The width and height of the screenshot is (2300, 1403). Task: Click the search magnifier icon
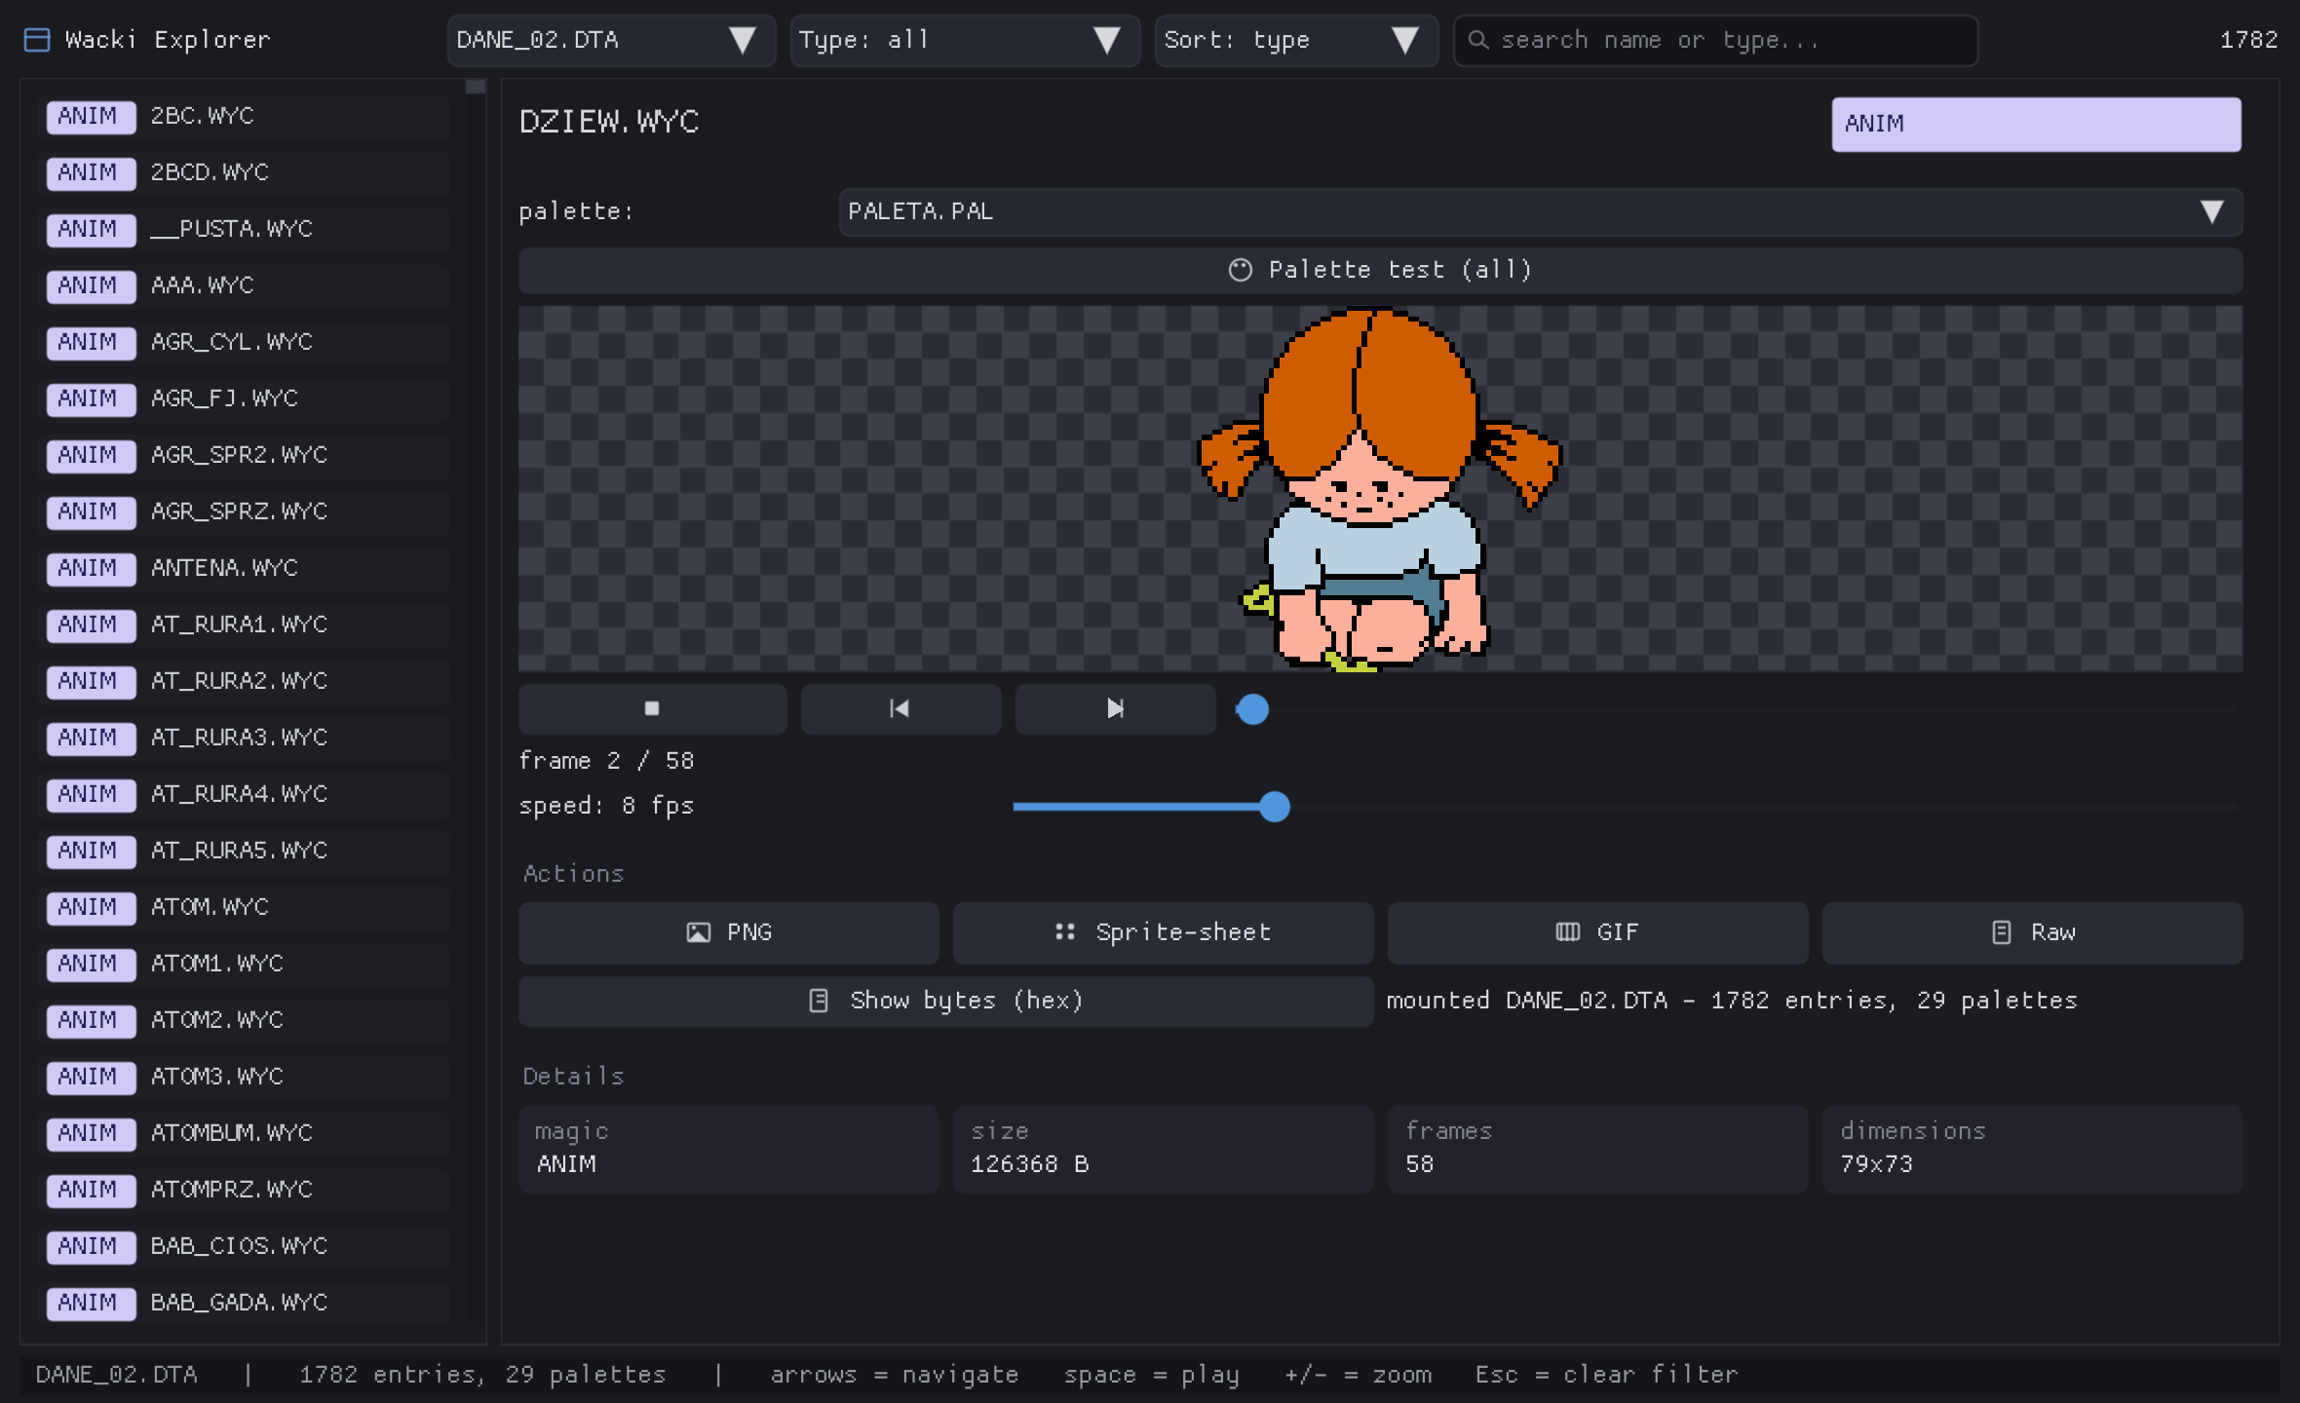click(x=1478, y=40)
